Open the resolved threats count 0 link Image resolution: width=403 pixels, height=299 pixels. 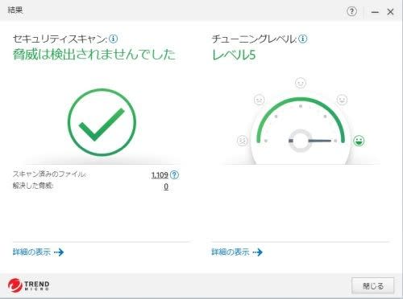click(166, 186)
